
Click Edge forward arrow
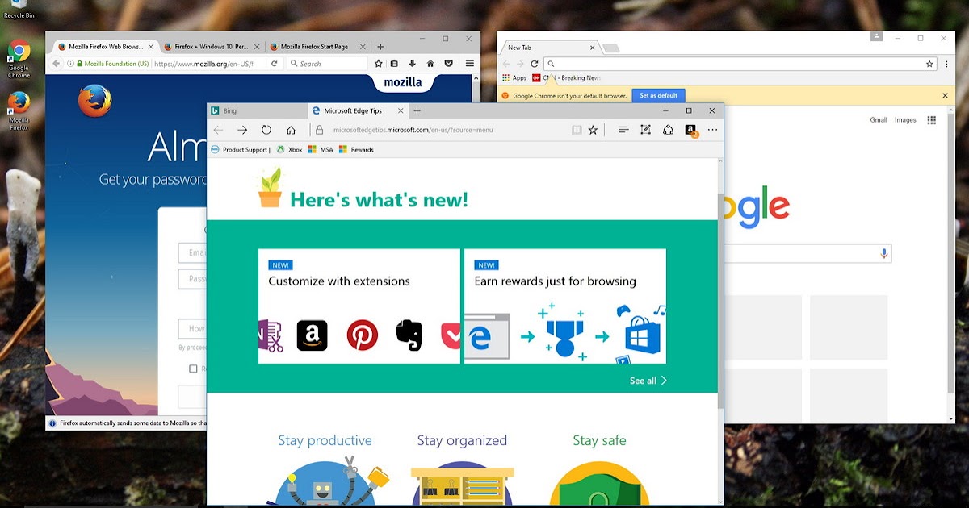click(x=242, y=130)
